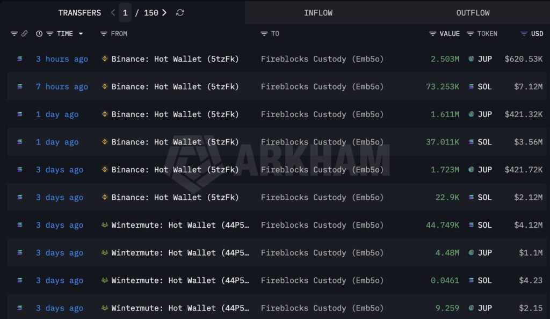The image size is (550, 319).
Task: Open Solana transaction icon for first row
Action: (x=20, y=59)
